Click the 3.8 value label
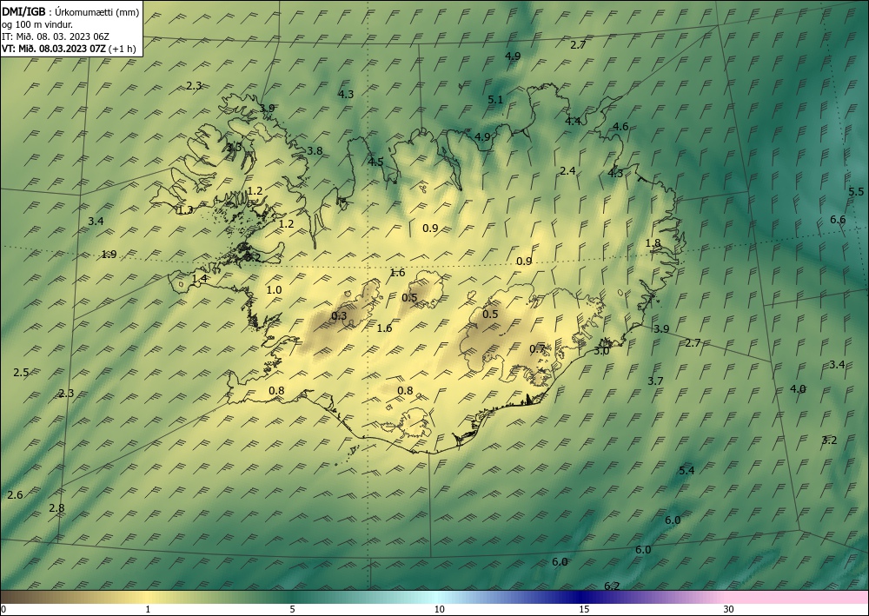869x616 pixels. pyautogui.click(x=315, y=150)
